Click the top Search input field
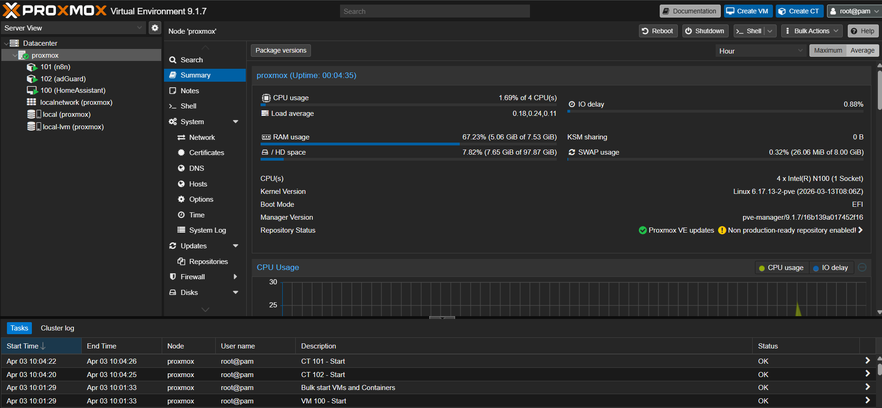Viewport: 882px width, 408px height. coord(435,11)
